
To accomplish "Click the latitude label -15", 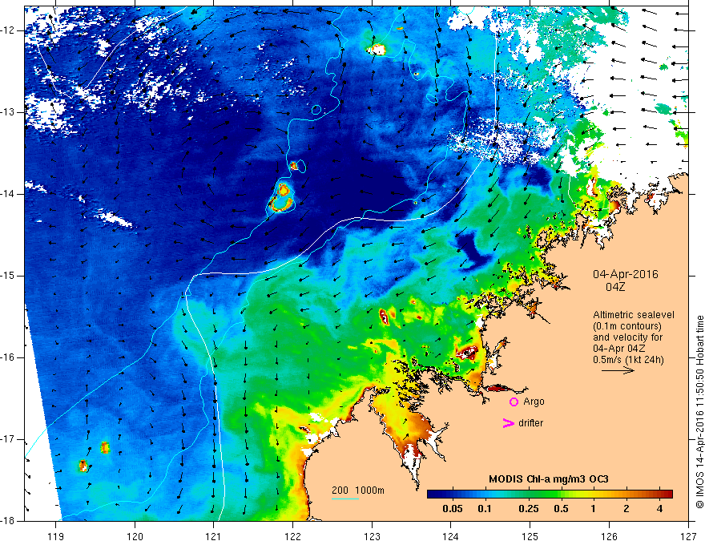I will (x=8, y=276).
